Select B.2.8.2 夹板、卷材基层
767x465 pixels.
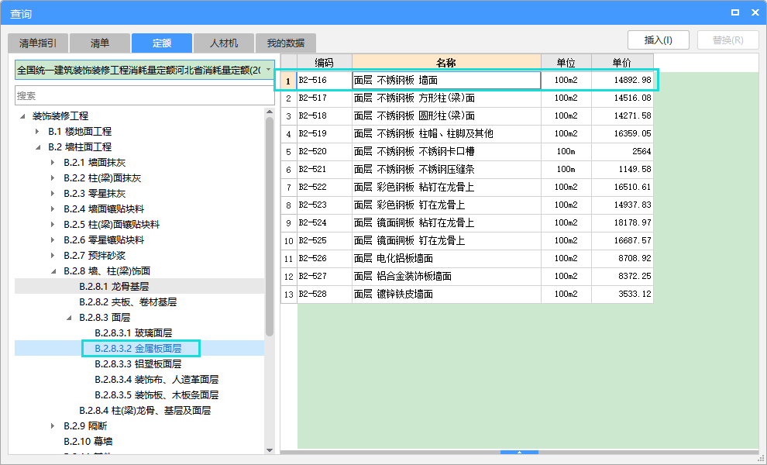tap(128, 302)
